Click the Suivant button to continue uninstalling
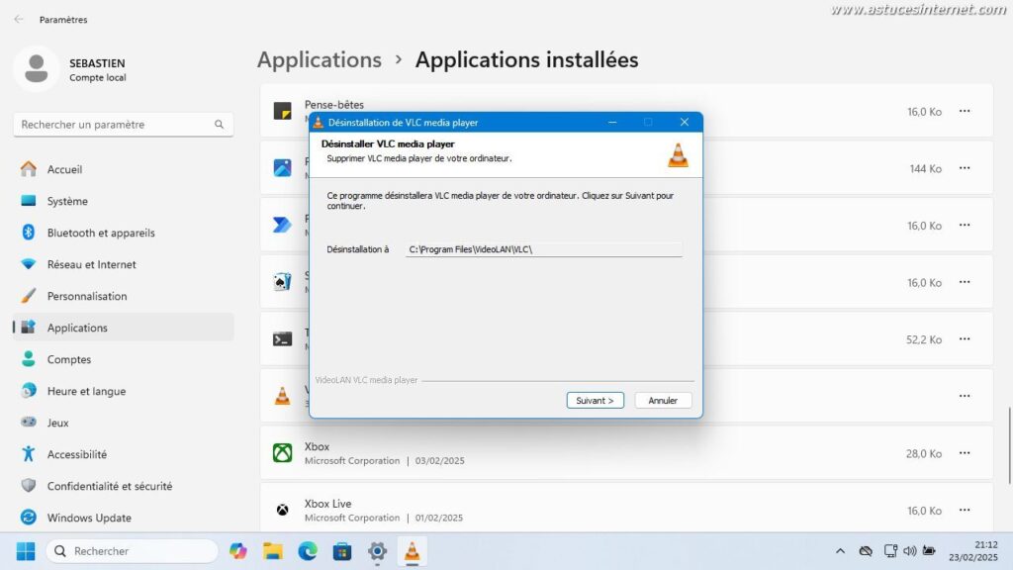Screen dimensions: 1013x570 click(x=595, y=400)
